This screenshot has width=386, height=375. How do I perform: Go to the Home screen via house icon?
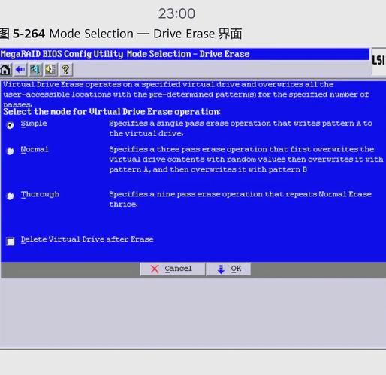tap(5, 70)
